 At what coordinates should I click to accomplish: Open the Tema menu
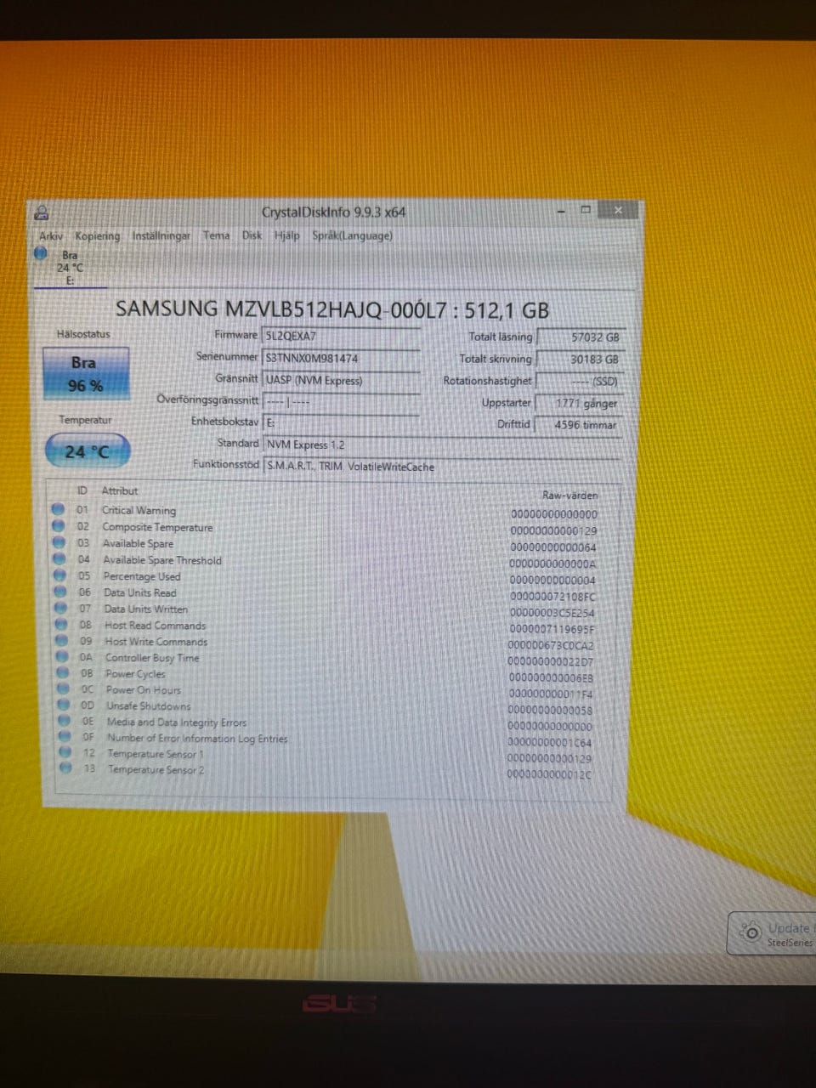pyautogui.click(x=216, y=235)
